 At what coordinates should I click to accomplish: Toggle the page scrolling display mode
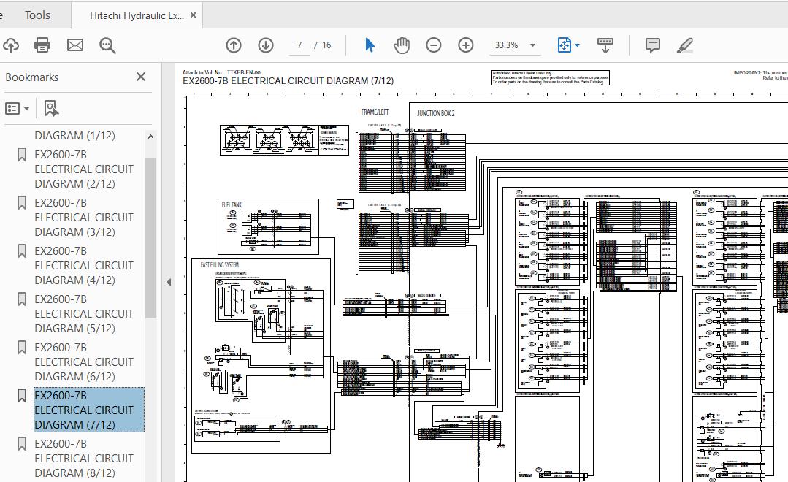(605, 45)
